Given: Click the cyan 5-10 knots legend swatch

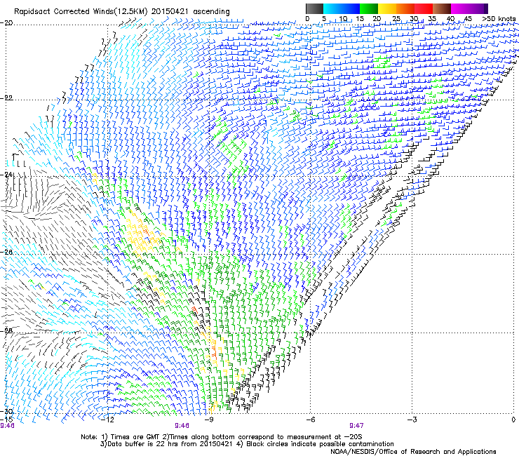Looking at the screenshot, I should [x=332, y=8].
